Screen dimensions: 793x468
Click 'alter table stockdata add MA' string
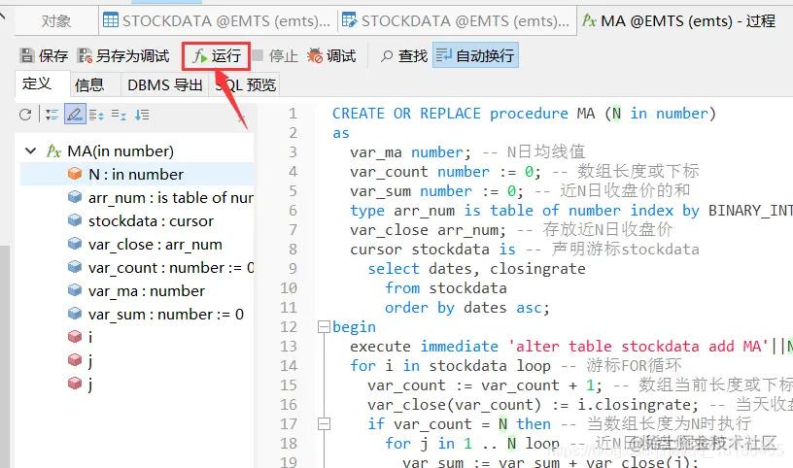click(638, 347)
